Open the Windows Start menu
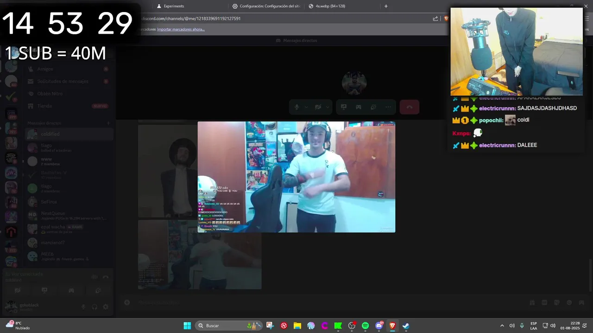593x333 pixels. click(x=187, y=326)
